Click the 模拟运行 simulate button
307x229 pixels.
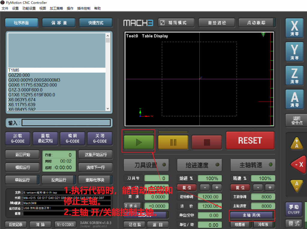pos(22,167)
